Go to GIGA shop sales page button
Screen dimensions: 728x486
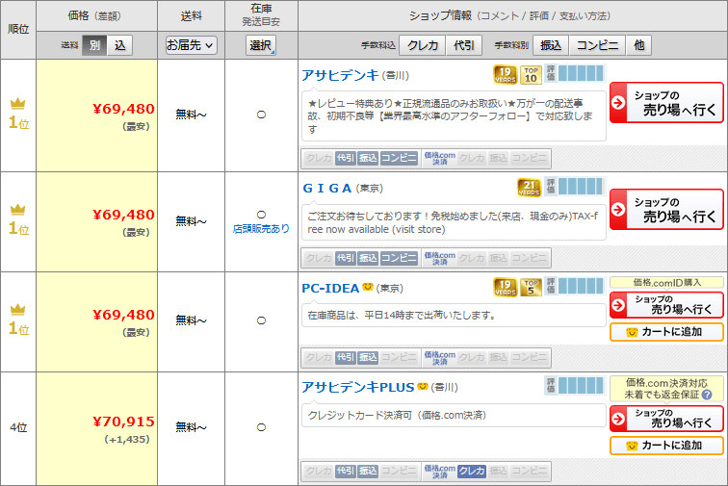tap(666, 209)
